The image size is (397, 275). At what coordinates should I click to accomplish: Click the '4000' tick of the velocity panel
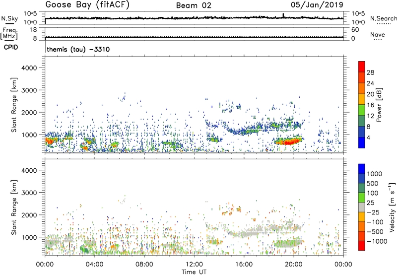[29, 170]
